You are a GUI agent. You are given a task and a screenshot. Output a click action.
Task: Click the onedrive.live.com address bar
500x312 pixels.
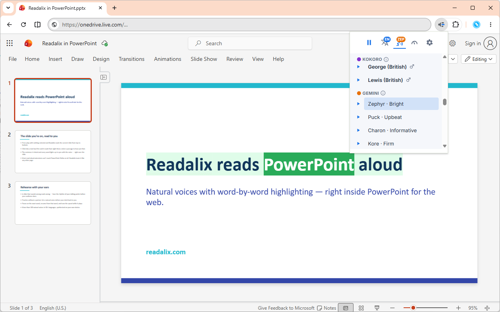tap(239, 25)
